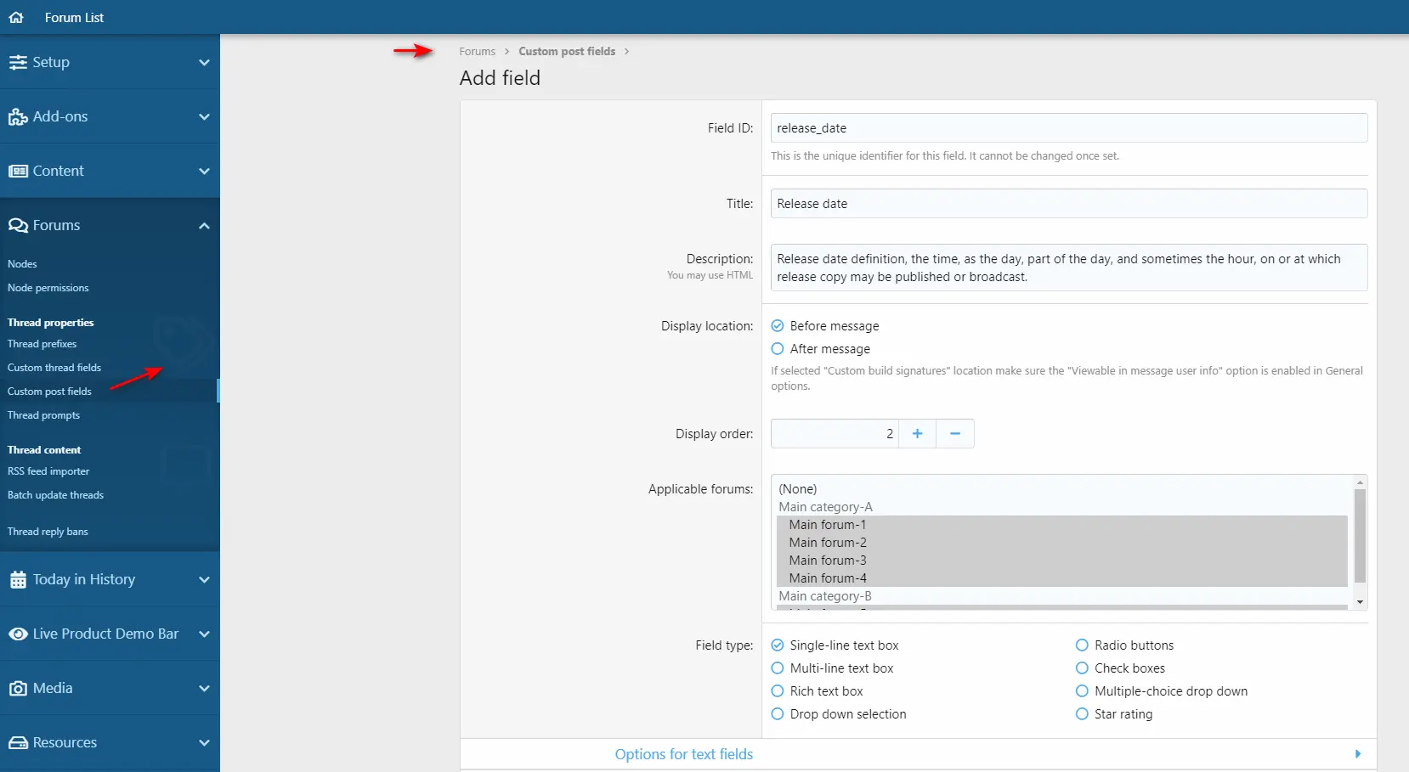Click the Description text area
The width and height of the screenshot is (1409, 772).
click(x=1069, y=268)
